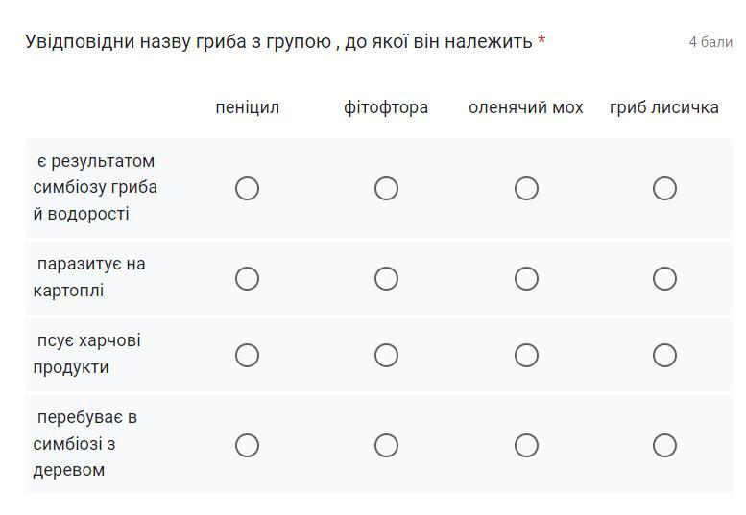Click the пеніцил column header
Viewport: 746px width, 515px height.
(247, 107)
